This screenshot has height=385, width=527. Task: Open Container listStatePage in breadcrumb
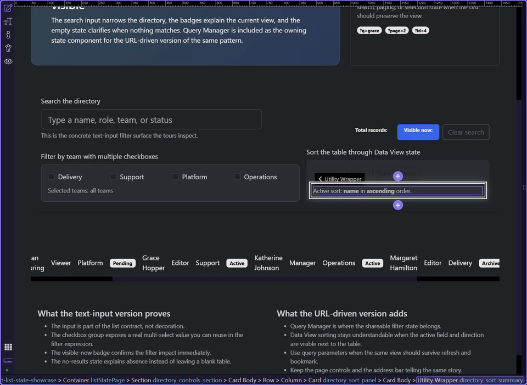[x=94, y=380]
